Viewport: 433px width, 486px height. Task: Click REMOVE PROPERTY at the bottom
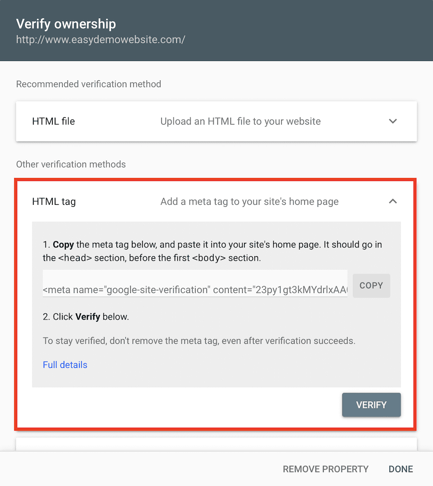coord(326,469)
